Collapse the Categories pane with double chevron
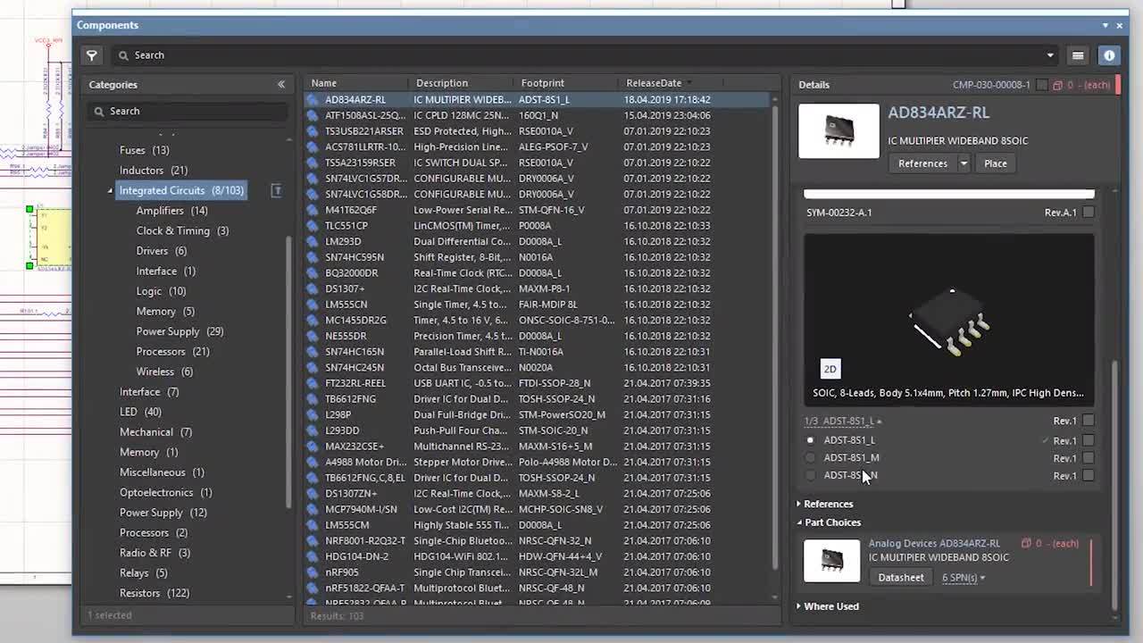This screenshot has width=1143, height=643. (x=281, y=85)
